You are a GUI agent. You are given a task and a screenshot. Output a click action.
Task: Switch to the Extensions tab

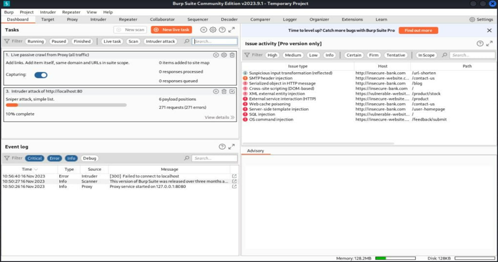pyautogui.click(x=352, y=20)
